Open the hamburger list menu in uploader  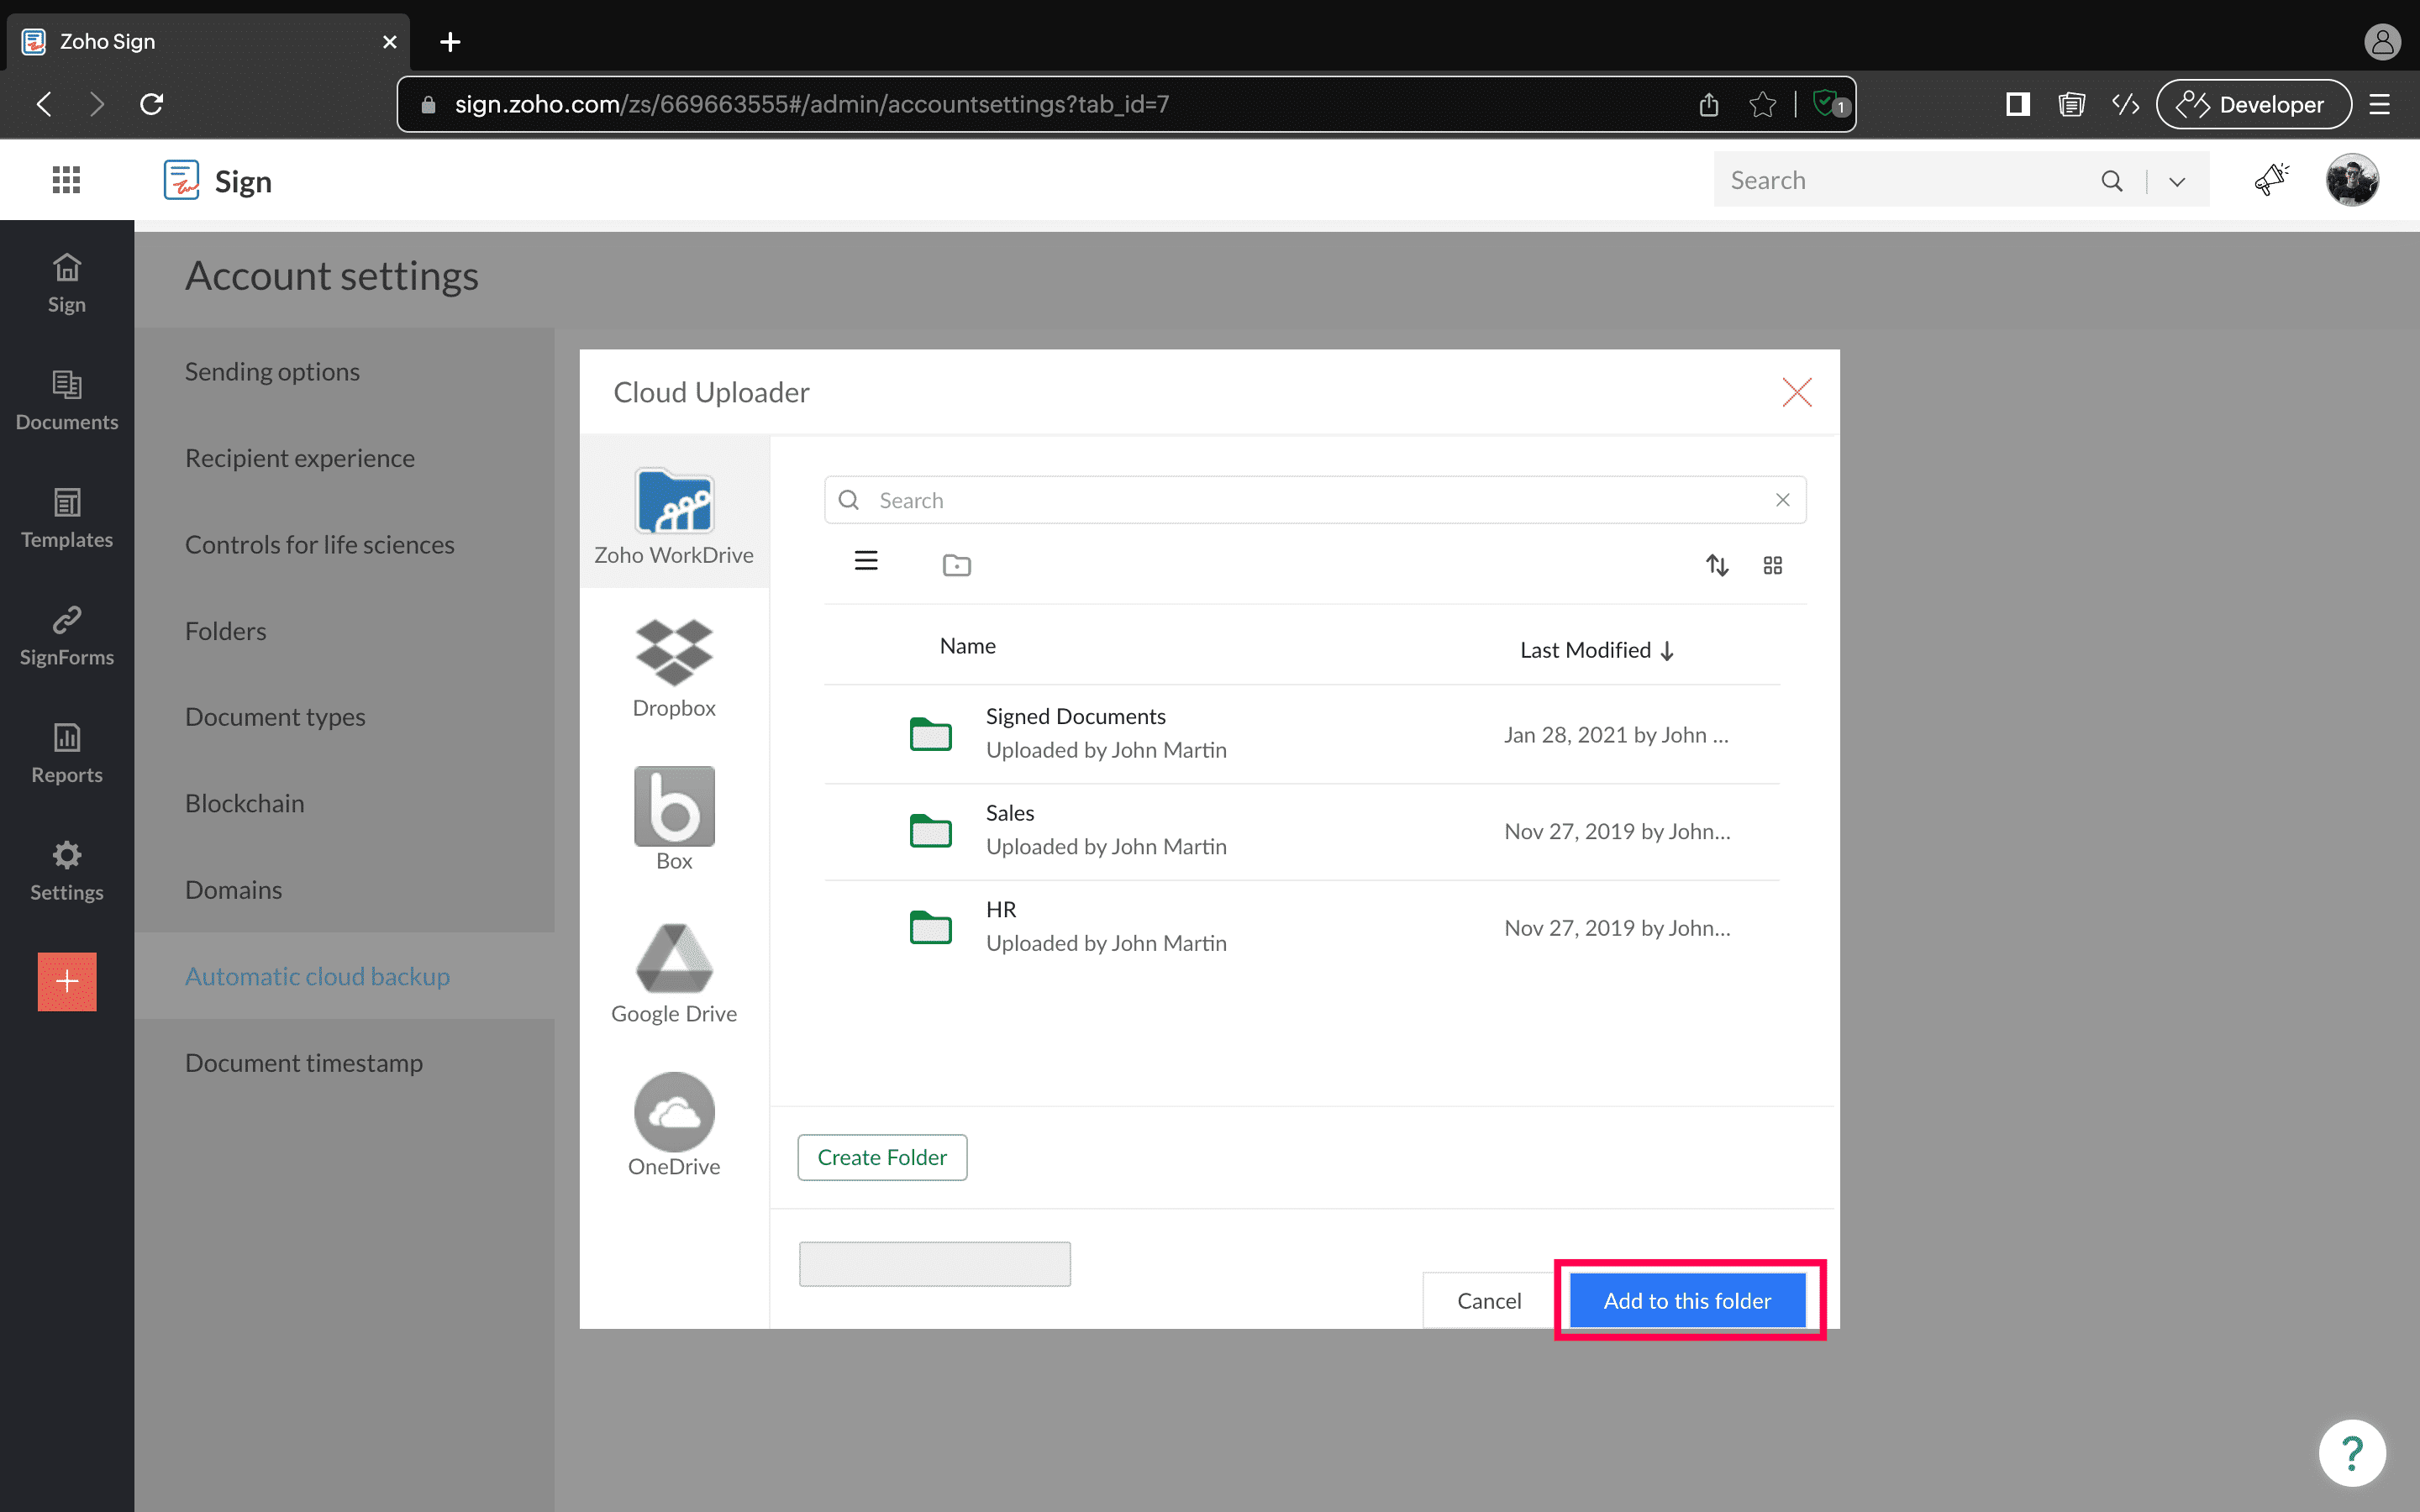click(x=866, y=561)
